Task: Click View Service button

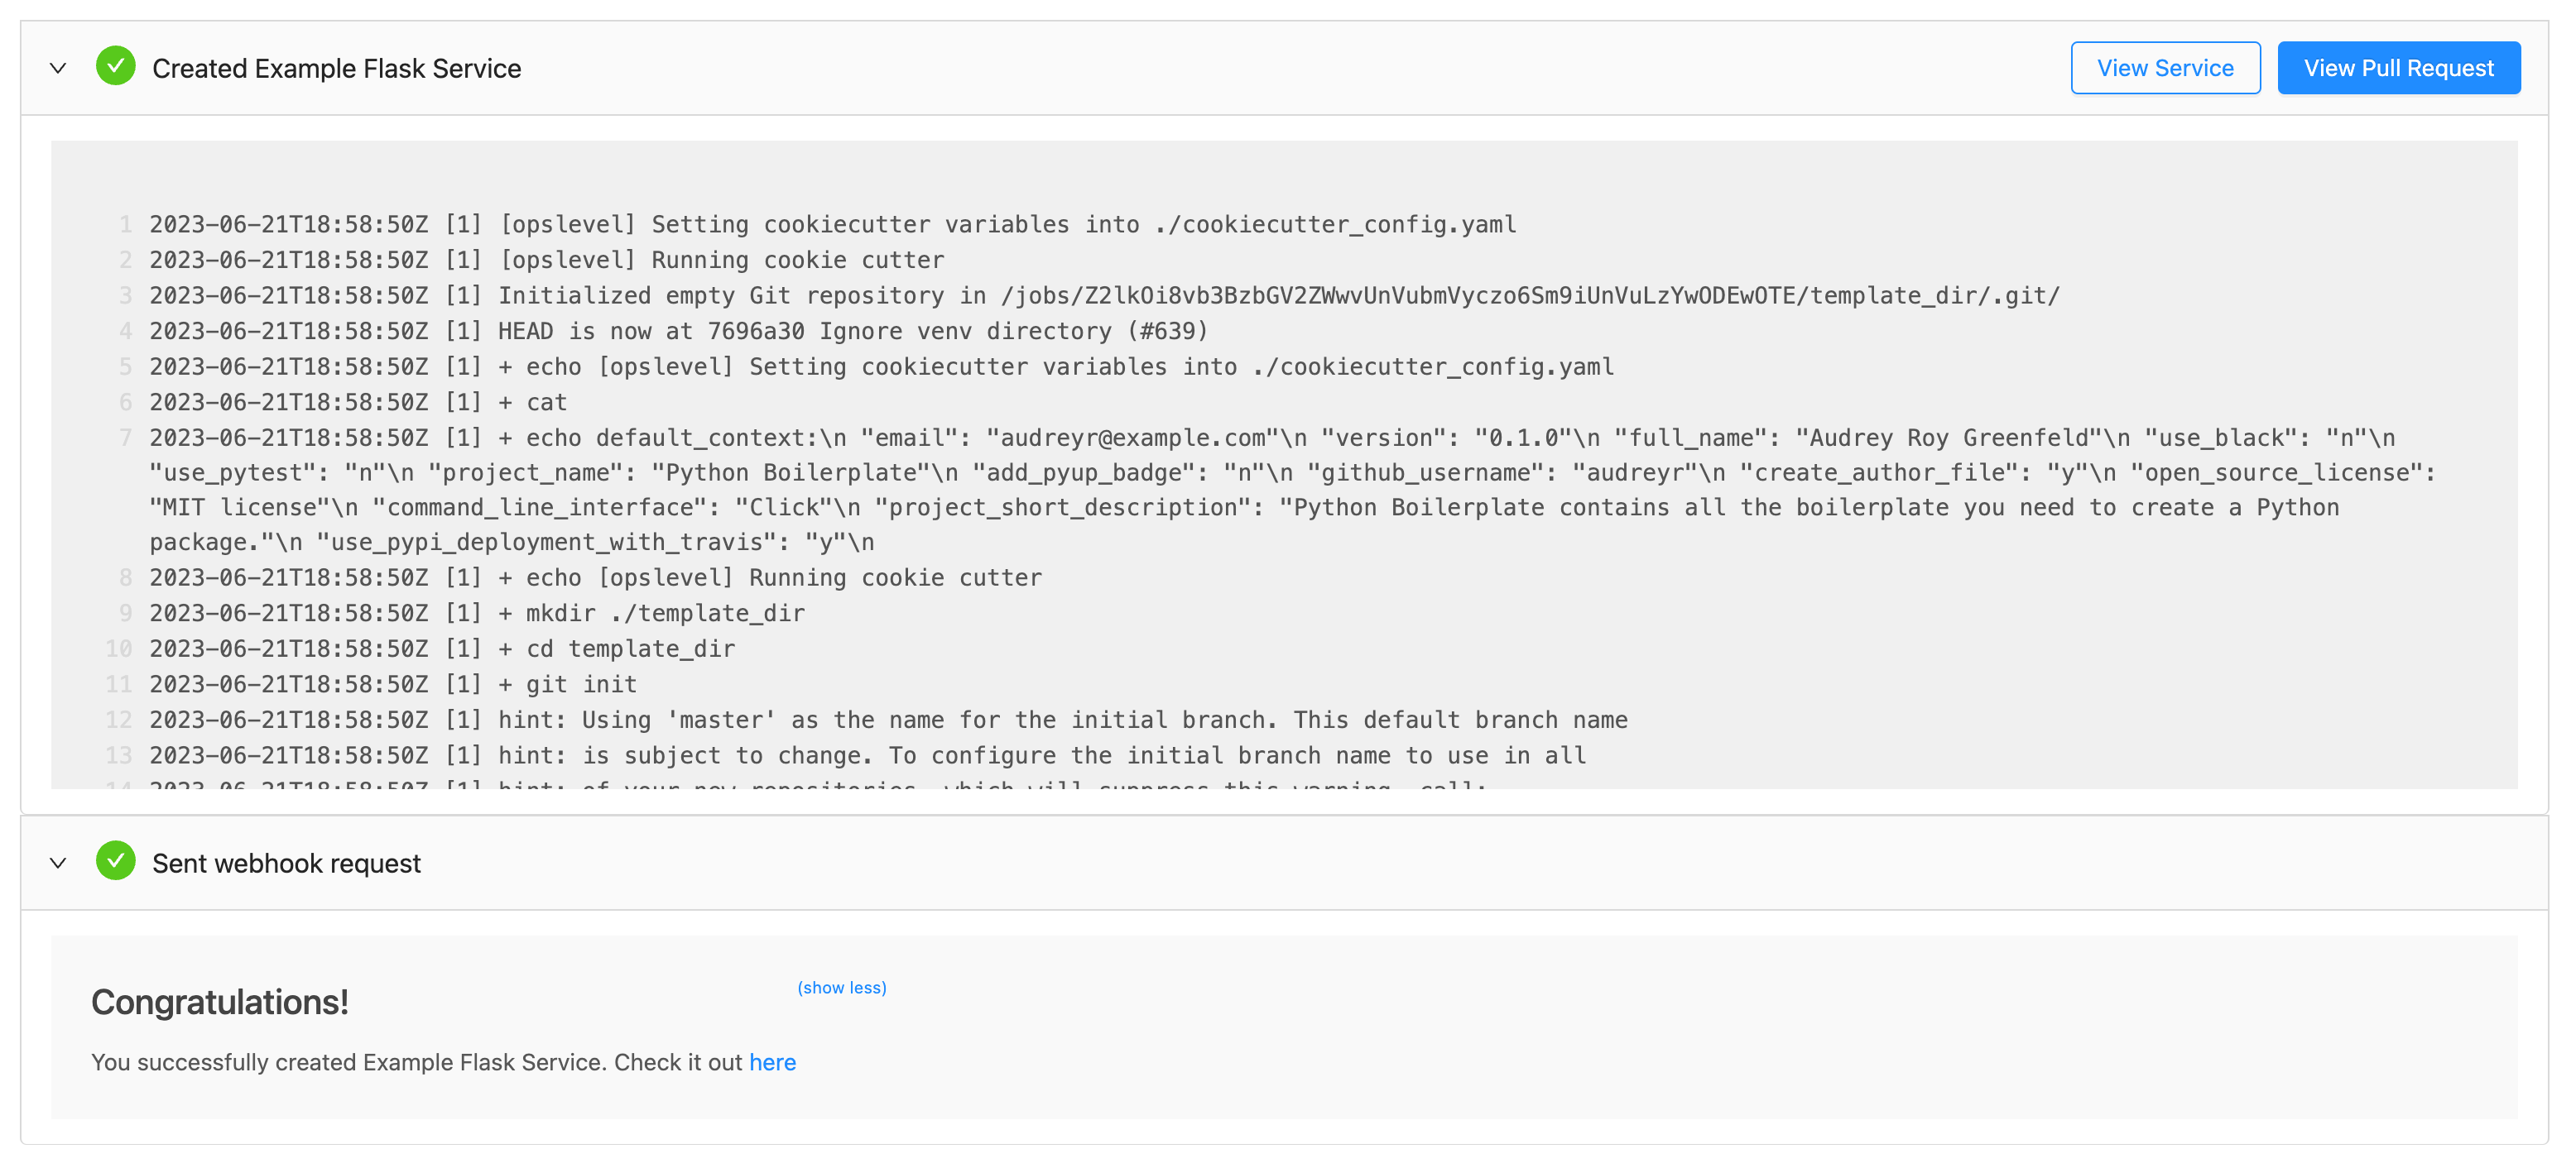Action: [2167, 69]
